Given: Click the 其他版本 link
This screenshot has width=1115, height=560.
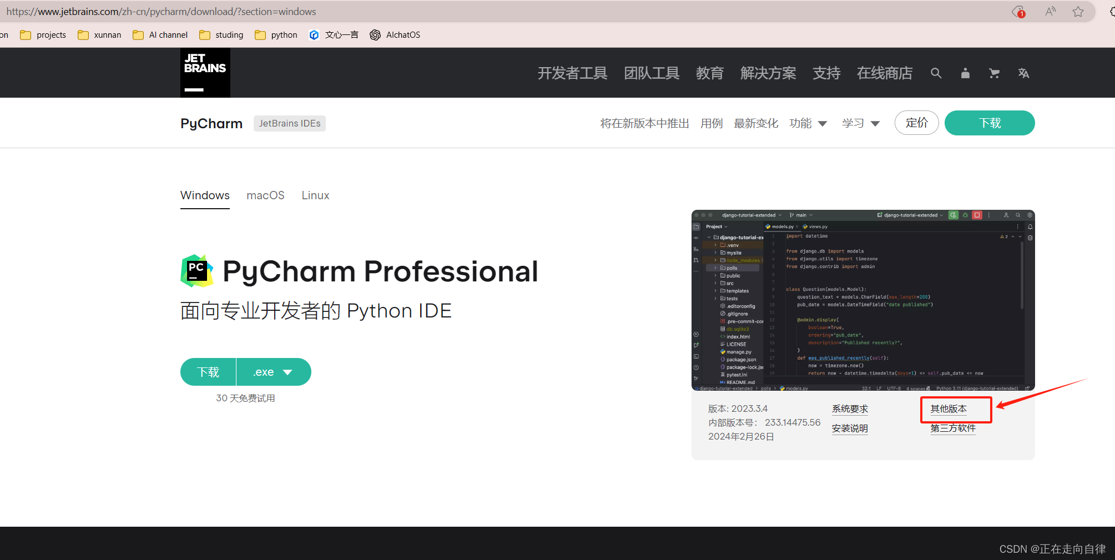Looking at the screenshot, I should pyautogui.click(x=948, y=409).
